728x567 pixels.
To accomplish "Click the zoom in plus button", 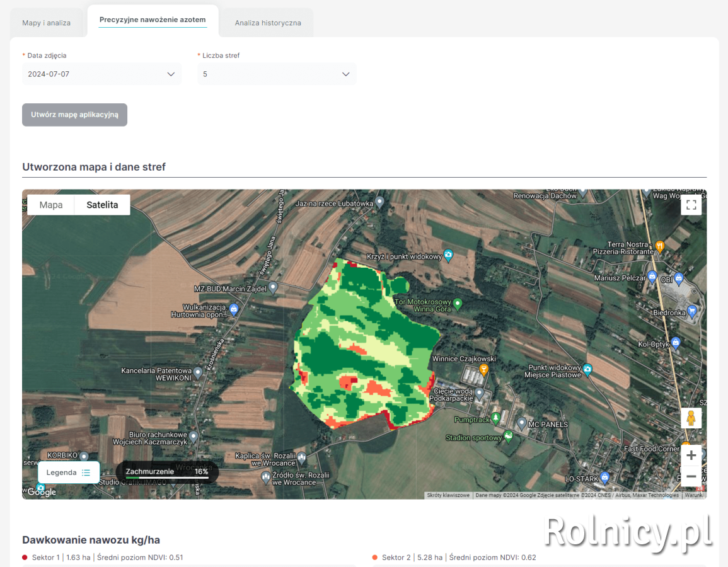I will click(x=691, y=455).
